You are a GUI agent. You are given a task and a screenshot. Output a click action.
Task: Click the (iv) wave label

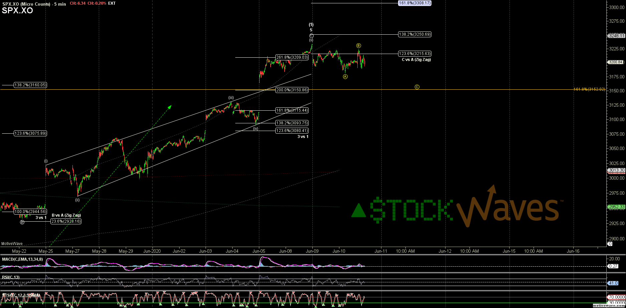tap(256, 128)
